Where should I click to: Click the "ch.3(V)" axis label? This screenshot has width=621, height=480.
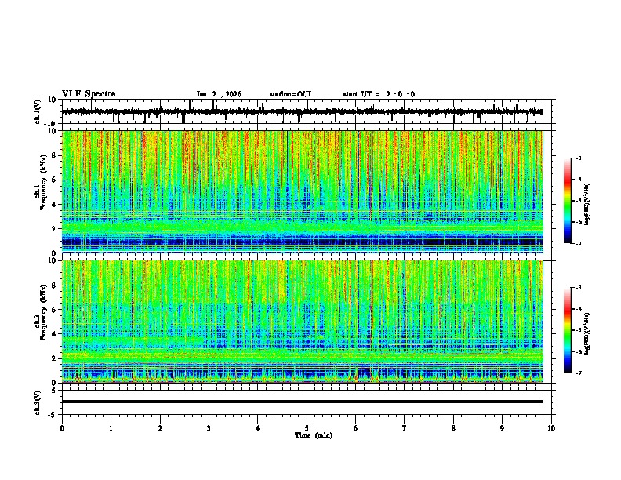tap(38, 402)
